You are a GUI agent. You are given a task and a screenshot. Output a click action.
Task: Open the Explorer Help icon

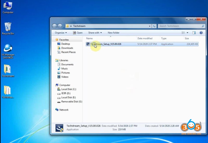[x=201, y=33]
